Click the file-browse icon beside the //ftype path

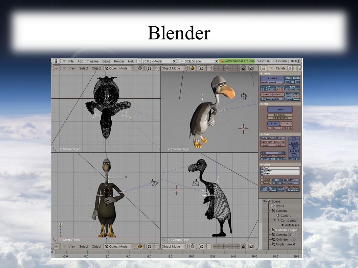262,173
